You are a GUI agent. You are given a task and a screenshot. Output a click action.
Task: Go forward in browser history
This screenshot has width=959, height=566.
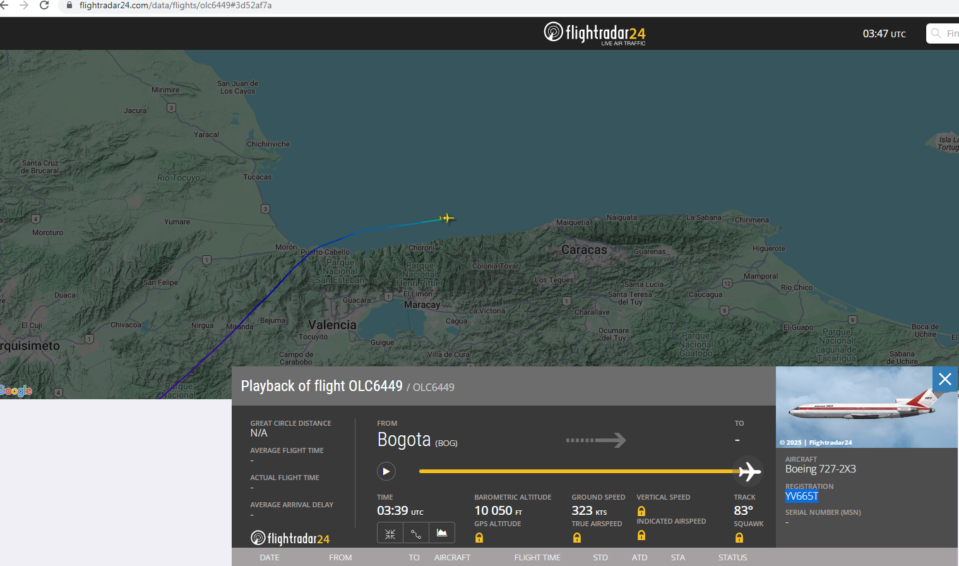(24, 5)
